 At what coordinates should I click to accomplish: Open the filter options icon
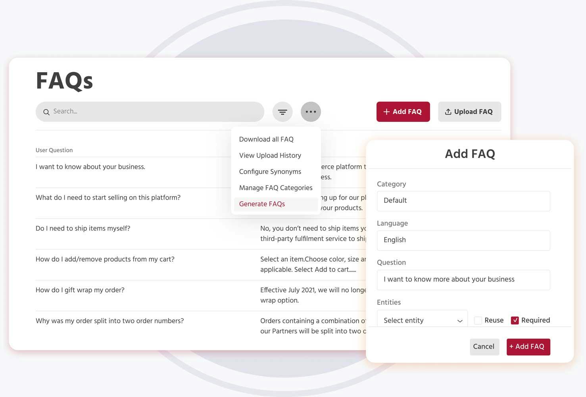282,112
